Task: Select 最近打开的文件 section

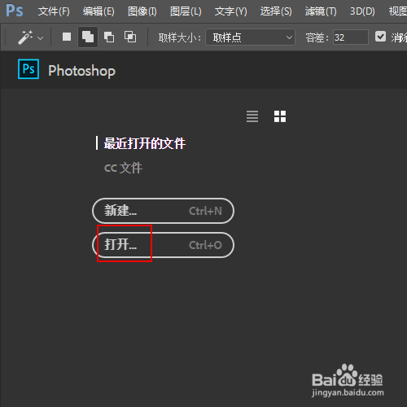Action: (145, 143)
